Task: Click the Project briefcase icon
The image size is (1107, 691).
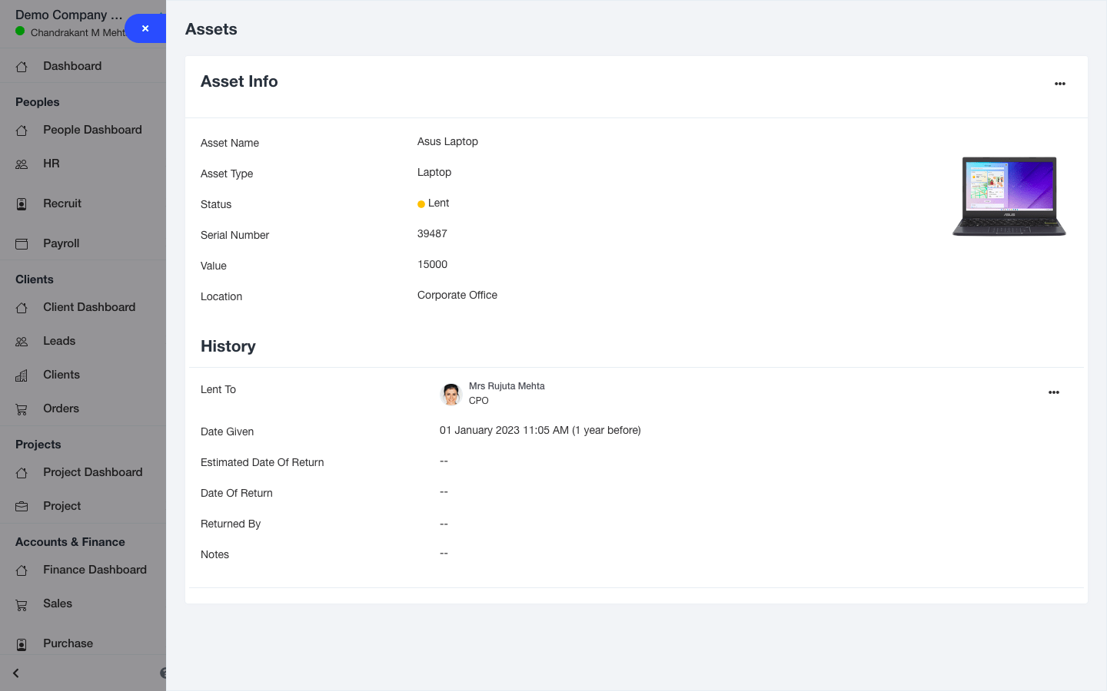Action: pyautogui.click(x=22, y=507)
